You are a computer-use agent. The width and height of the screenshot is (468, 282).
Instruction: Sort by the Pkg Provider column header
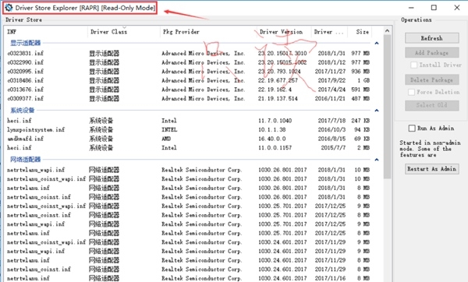pyautogui.click(x=208, y=32)
